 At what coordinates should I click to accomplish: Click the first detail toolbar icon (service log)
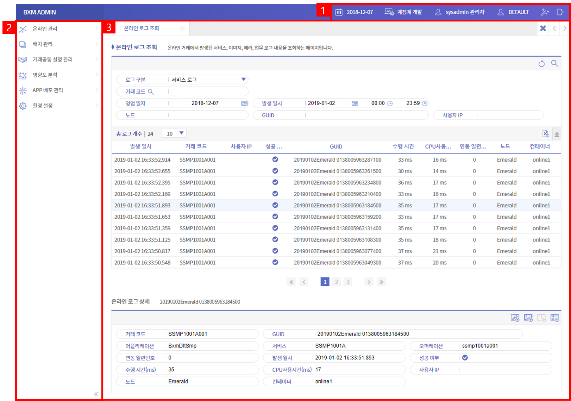coord(515,318)
